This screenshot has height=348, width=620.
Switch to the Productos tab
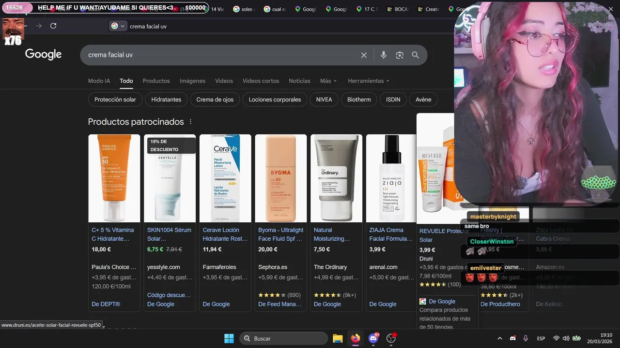pyautogui.click(x=156, y=81)
